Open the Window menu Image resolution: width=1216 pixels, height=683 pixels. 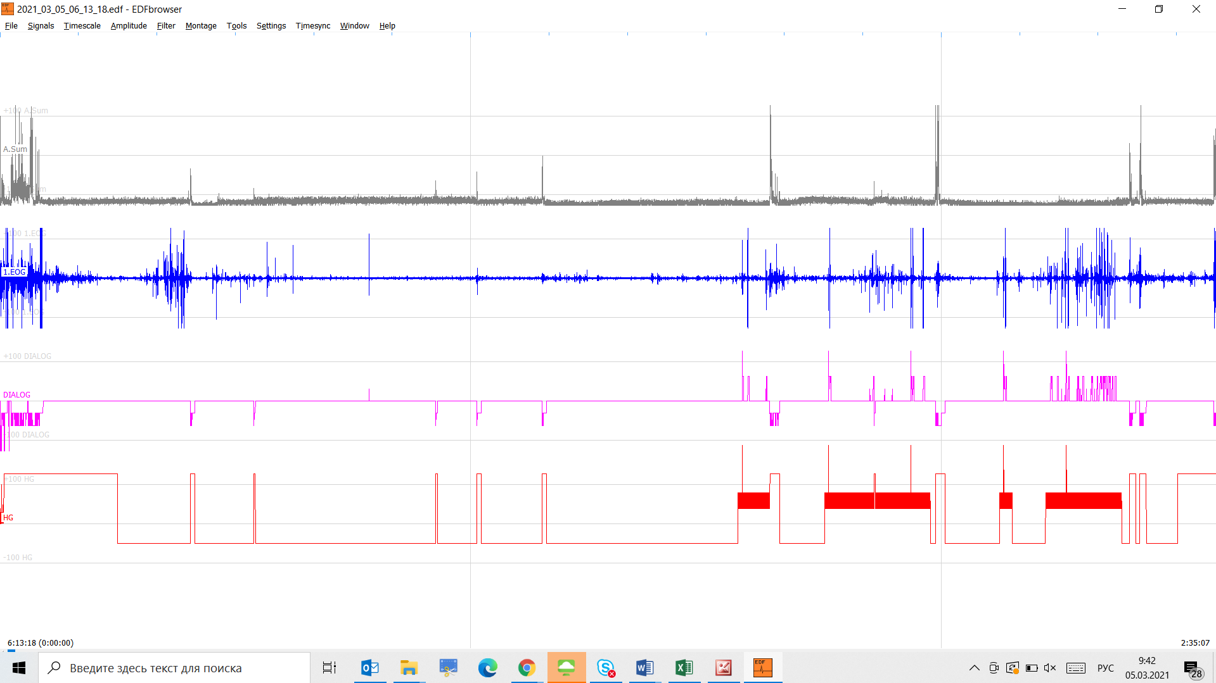[354, 26]
